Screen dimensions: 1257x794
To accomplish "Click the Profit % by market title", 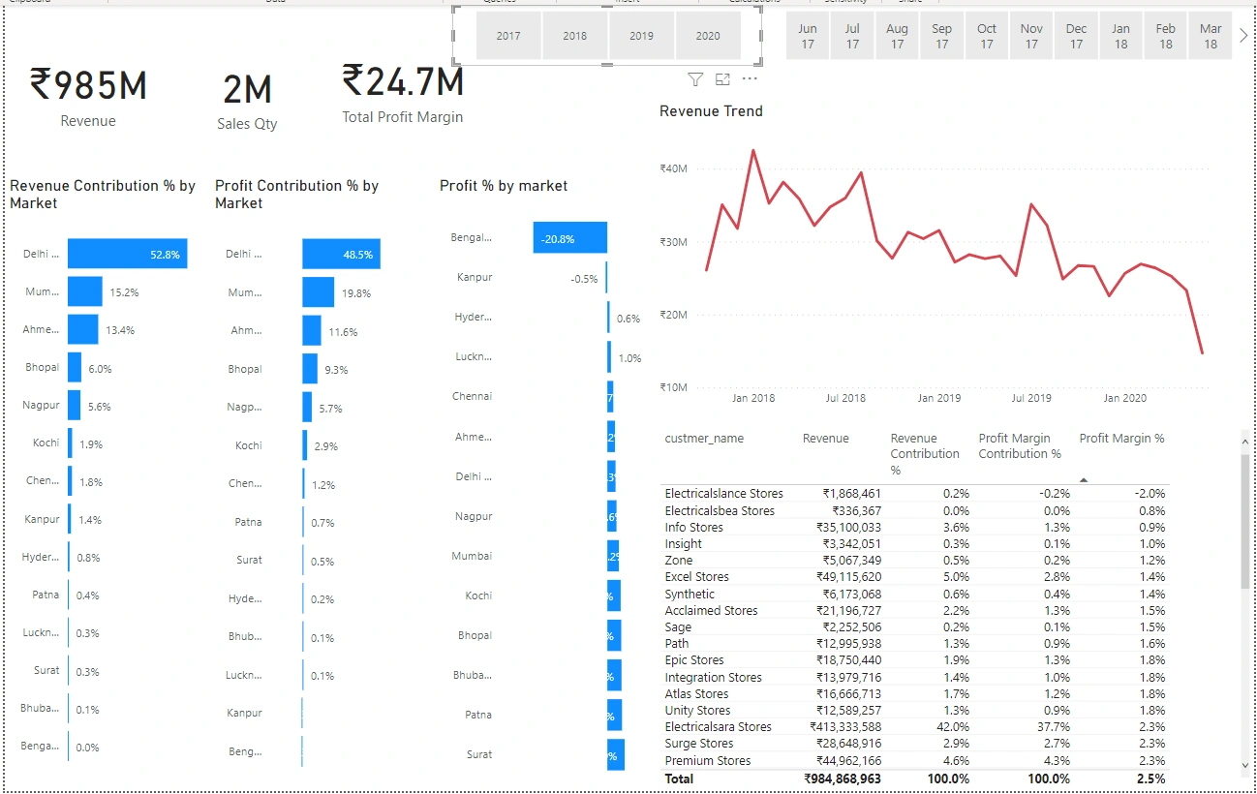I will click(504, 186).
